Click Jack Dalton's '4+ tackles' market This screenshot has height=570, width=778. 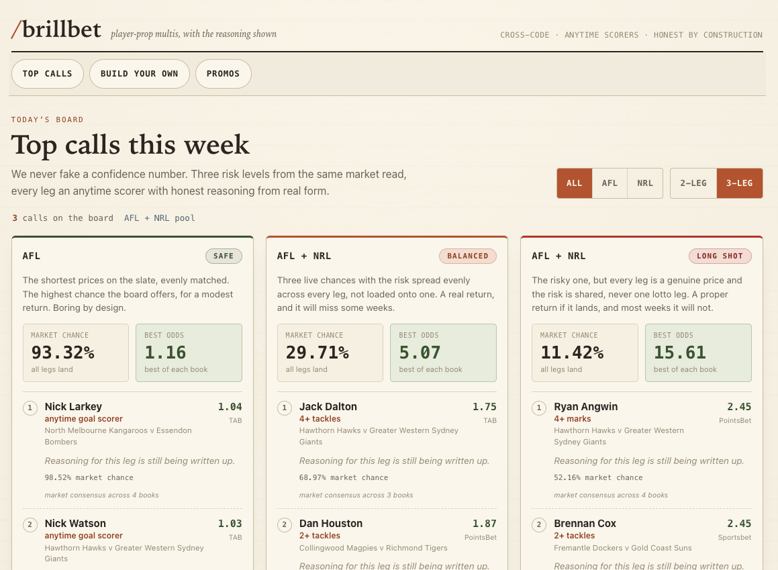(x=320, y=419)
